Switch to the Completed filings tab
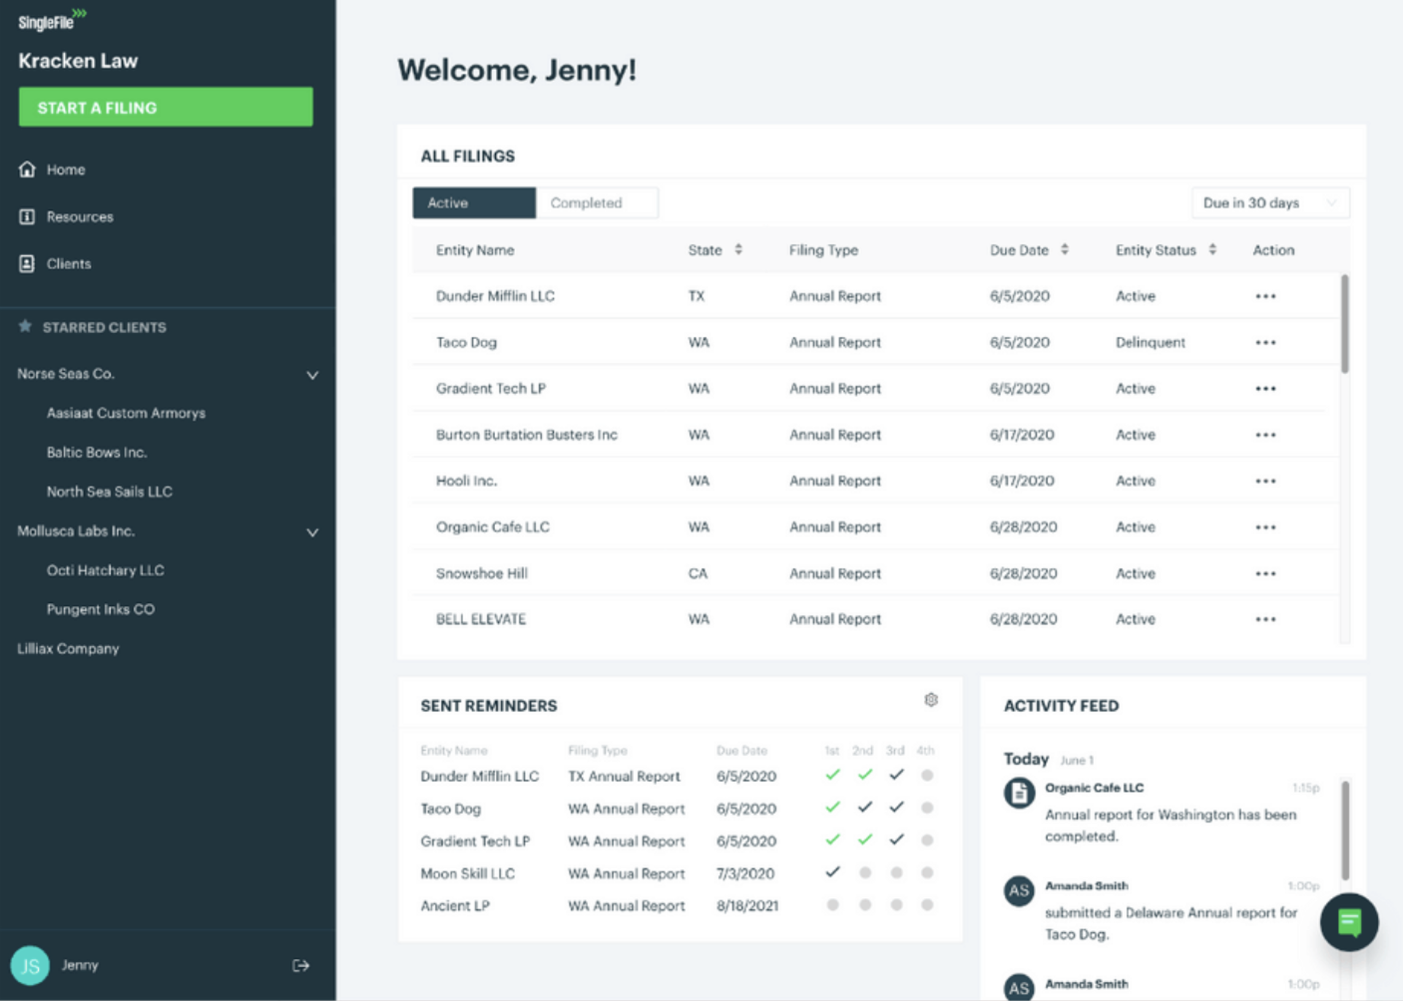The width and height of the screenshot is (1403, 1001). pyautogui.click(x=596, y=203)
